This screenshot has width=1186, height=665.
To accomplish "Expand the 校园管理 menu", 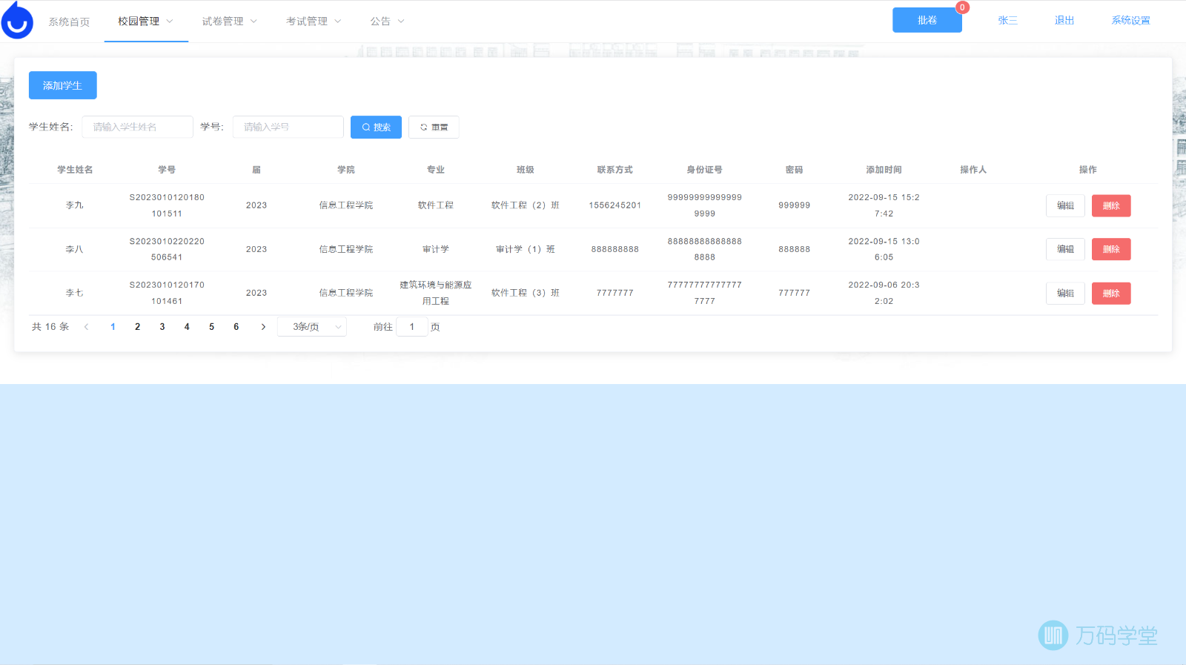I will 145,21.
